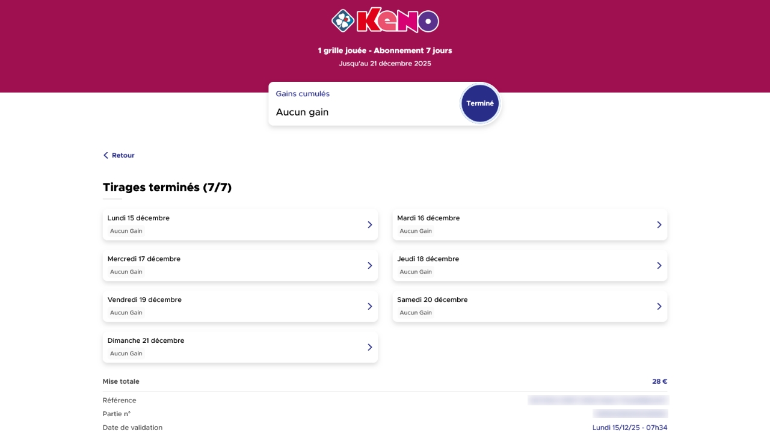Viewport: 770px width, 433px height.
Task: Go back using the Retour link
Action: point(123,155)
